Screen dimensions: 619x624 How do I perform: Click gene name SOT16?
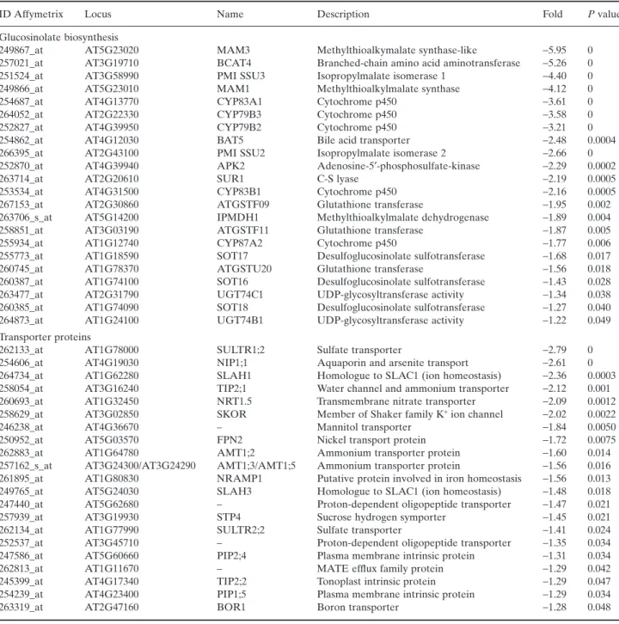click(232, 282)
